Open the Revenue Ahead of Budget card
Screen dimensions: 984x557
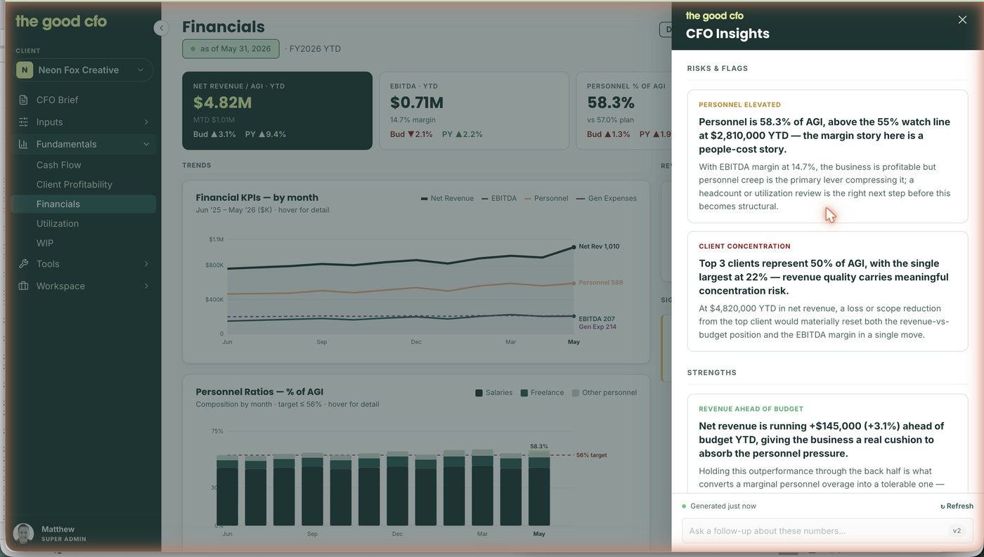[827, 444]
